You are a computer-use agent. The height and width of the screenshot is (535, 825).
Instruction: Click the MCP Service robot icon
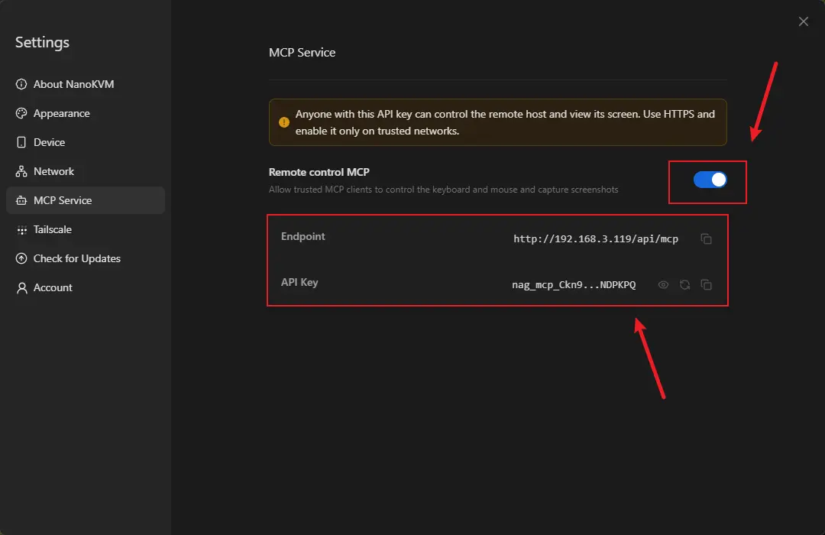[21, 200]
